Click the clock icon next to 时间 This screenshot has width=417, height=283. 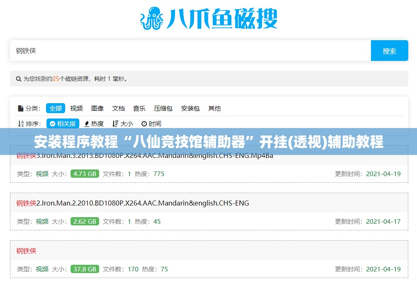pos(144,124)
